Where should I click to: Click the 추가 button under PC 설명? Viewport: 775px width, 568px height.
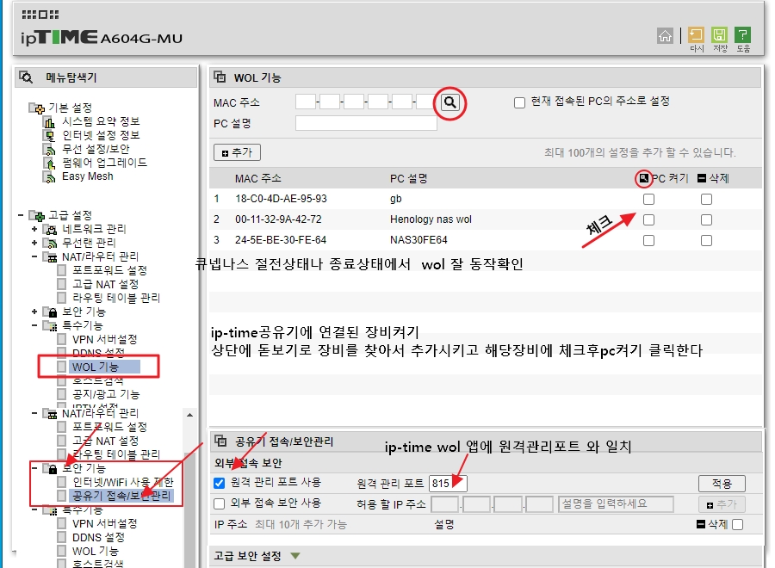pos(237,152)
